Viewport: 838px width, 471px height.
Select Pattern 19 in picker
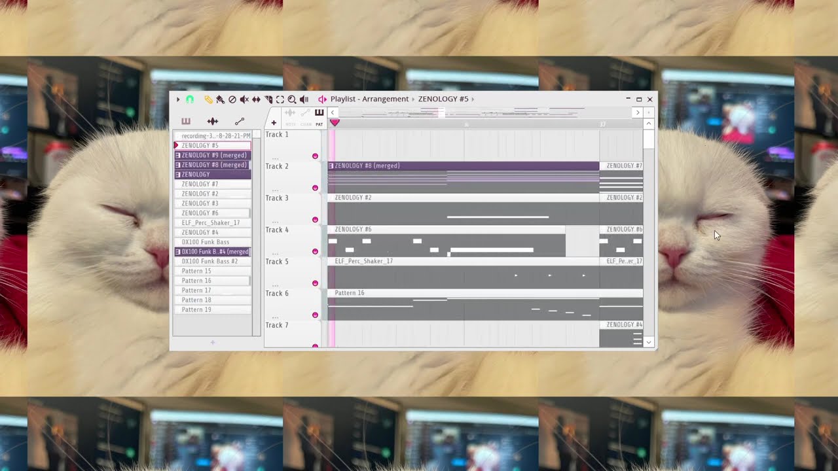[x=212, y=309]
